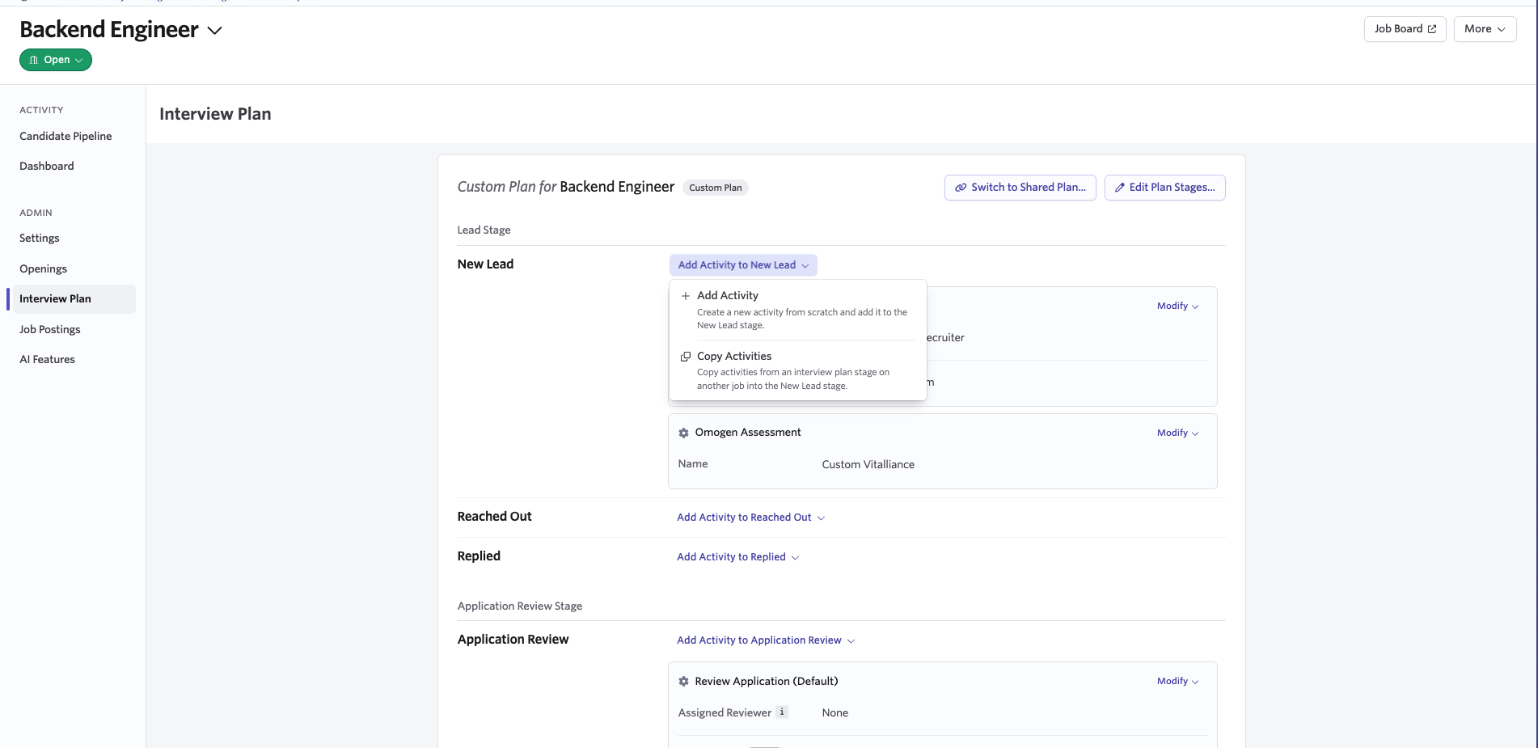Image resolution: width=1538 pixels, height=748 pixels.
Task: Click the plus icon beside Add Activity
Action: click(685, 295)
